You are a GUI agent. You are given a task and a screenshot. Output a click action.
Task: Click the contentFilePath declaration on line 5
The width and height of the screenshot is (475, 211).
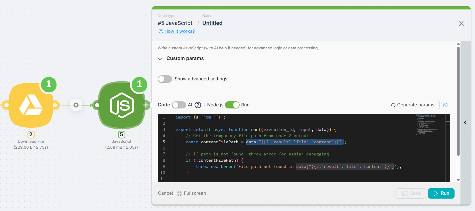(266, 142)
